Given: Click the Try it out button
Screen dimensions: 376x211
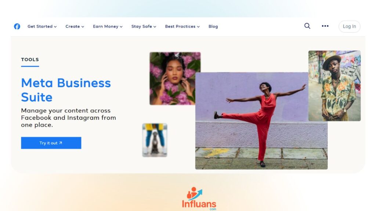Looking at the screenshot, I should 51,143.
